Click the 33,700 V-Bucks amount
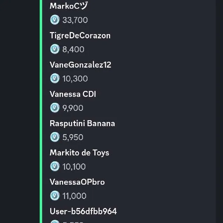Screen dimensions: 223x223 [x=75, y=20]
